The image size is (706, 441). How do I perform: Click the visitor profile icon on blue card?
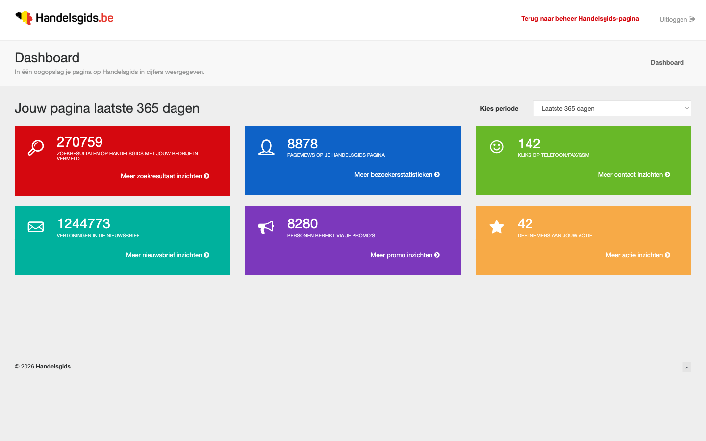coord(266,147)
